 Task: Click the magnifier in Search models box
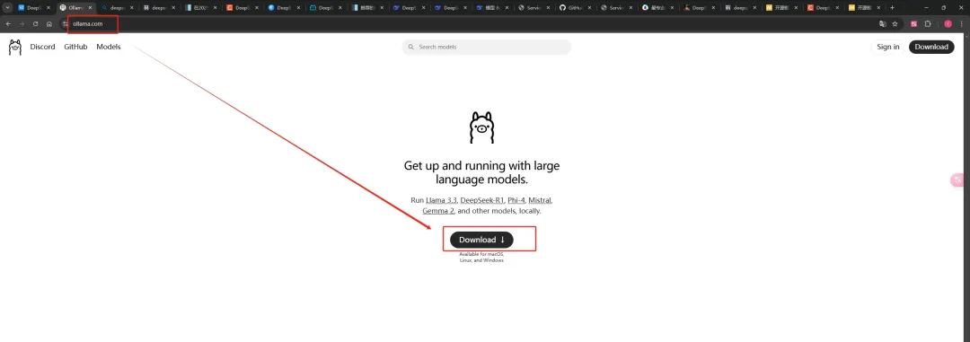point(410,47)
